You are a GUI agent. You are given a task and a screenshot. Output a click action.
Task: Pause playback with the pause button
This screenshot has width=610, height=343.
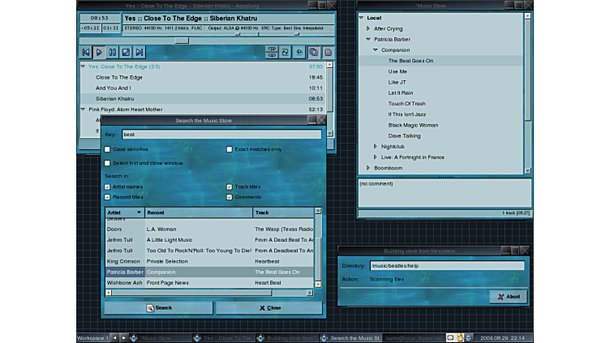[113, 52]
